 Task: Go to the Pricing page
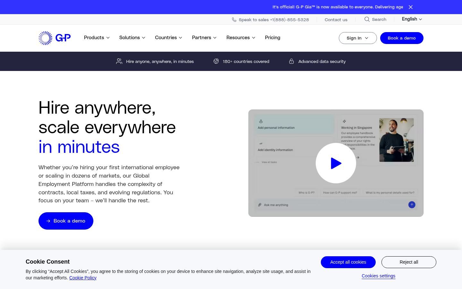pyautogui.click(x=273, y=38)
